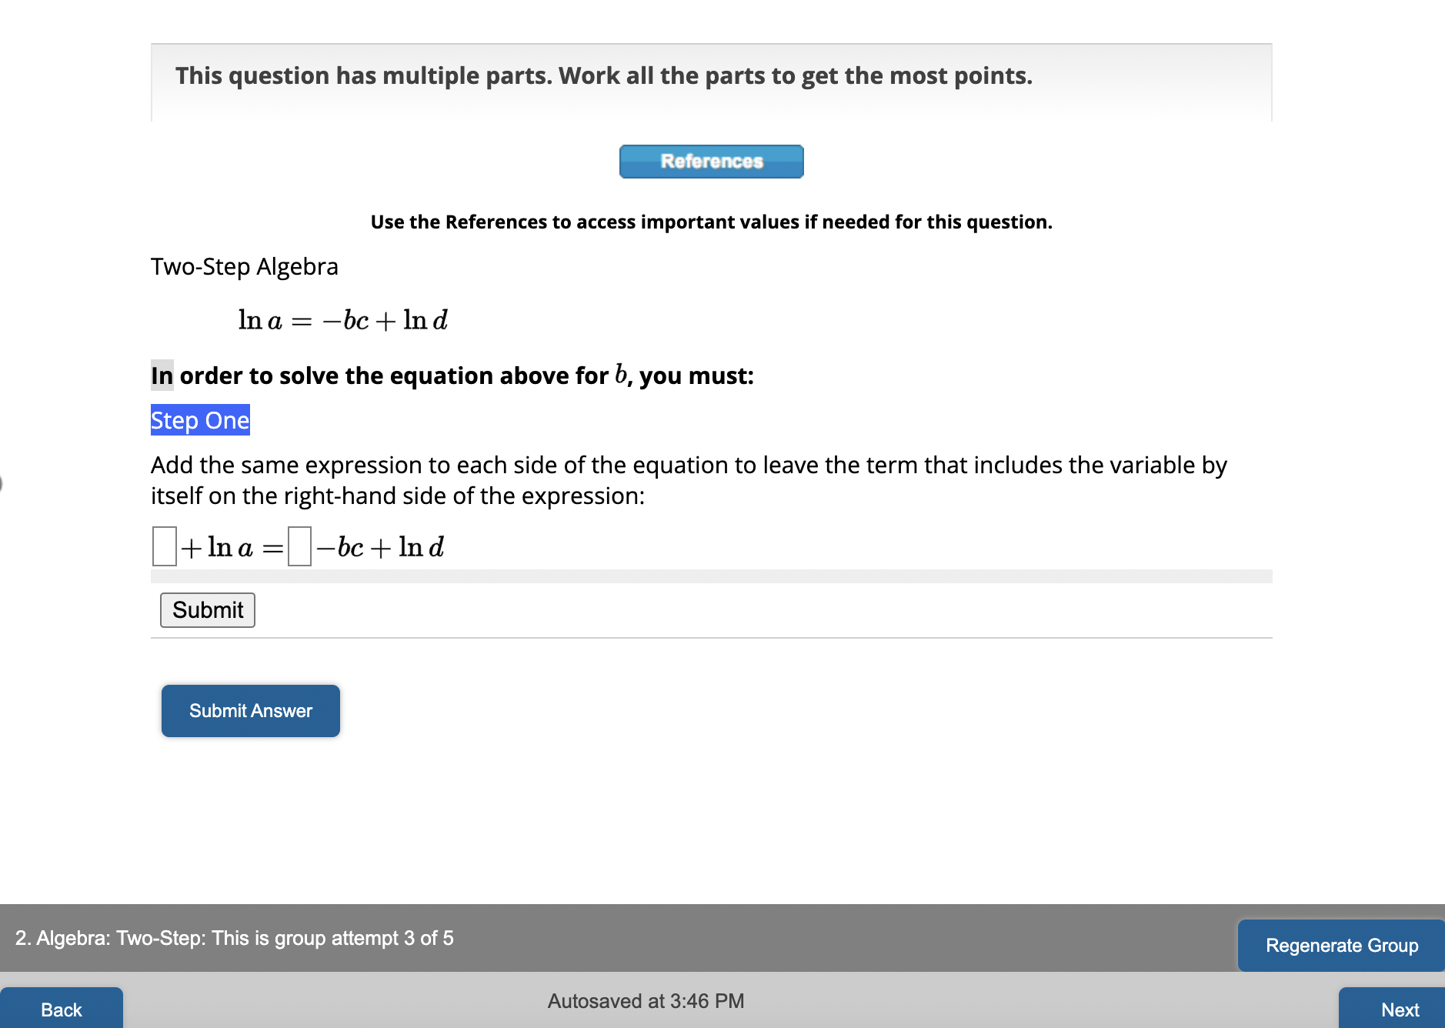The width and height of the screenshot is (1445, 1028).
Task: Click the Autosaved at 3:46 PM text
Action: [x=646, y=1000]
